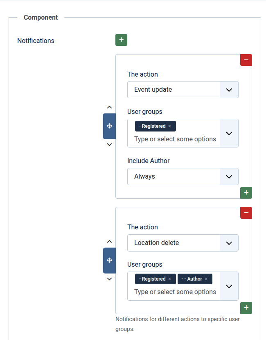Move the Event update block down with the chevron
266x340 pixels.
click(x=109, y=145)
